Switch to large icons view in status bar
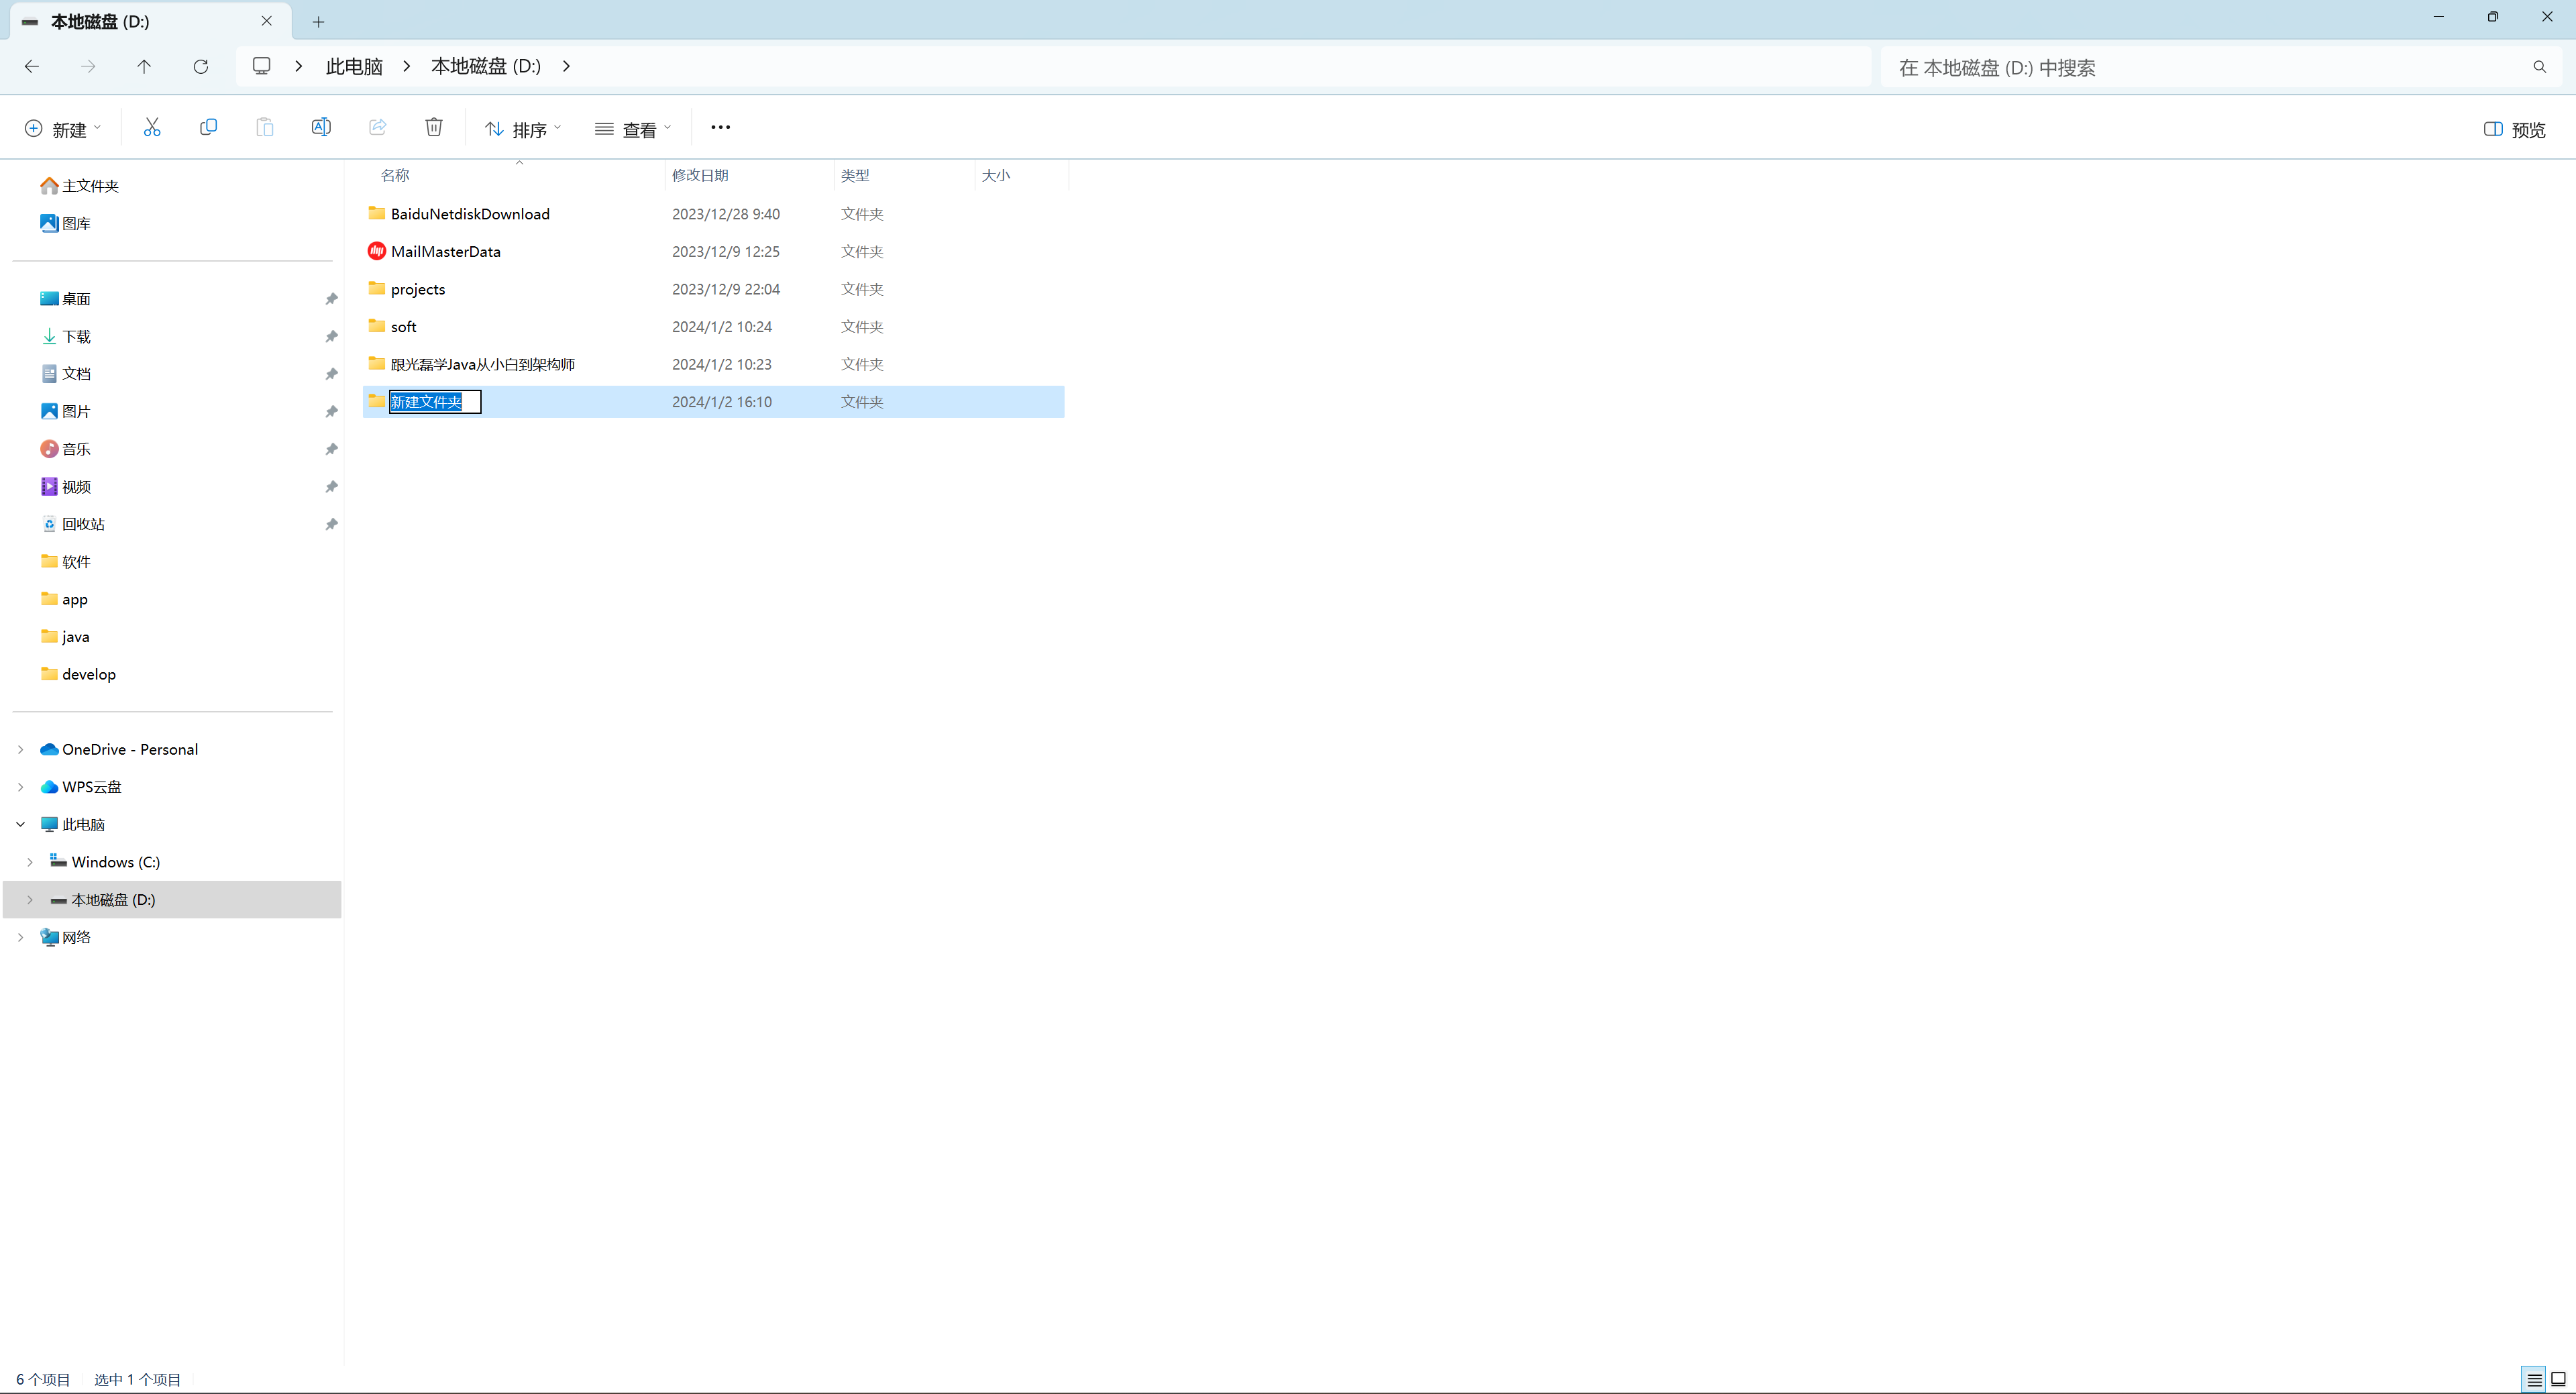Screen dimensions: 2576x1394 2558,1380
